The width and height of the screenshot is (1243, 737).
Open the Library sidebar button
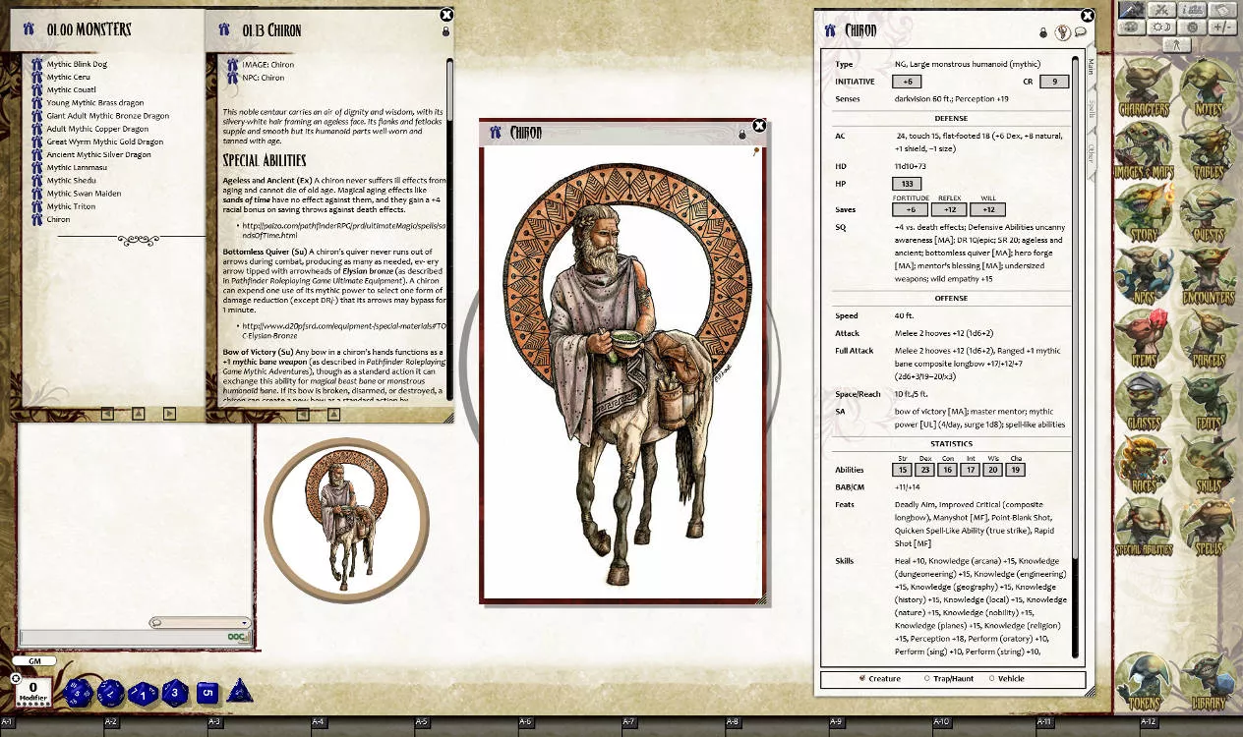[x=1208, y=682]
